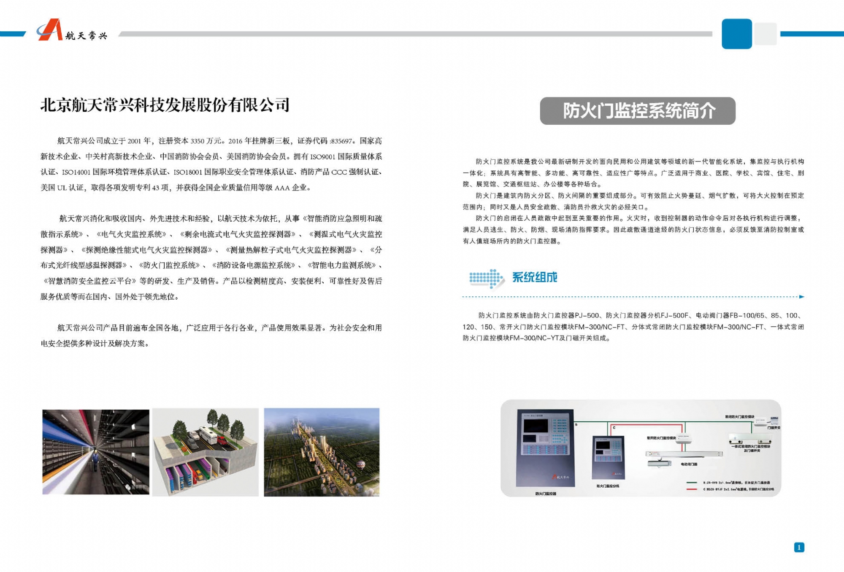
Task: Click the 常开防火门监控模块 round module image
Action: click(x=683, y=438)
